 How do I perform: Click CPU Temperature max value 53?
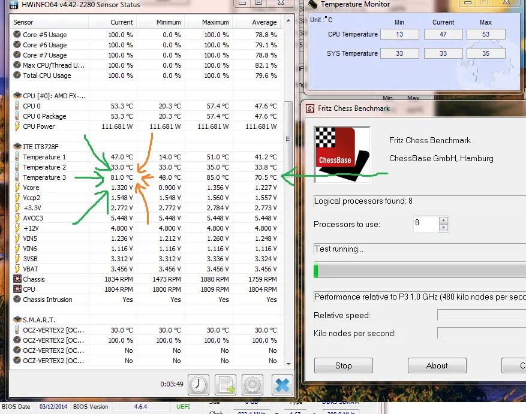pyautogui.click(x=486, y=34)
